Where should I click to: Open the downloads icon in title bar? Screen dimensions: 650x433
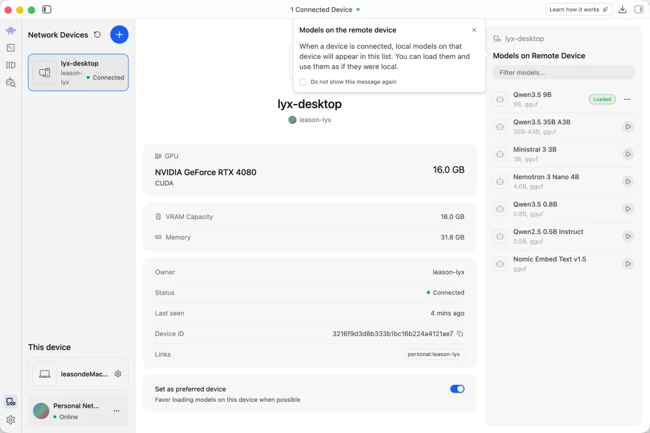click(x=622, y=10)
